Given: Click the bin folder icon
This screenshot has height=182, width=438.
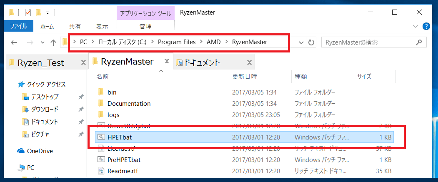Looking at the screenshot, I should 101,92.
